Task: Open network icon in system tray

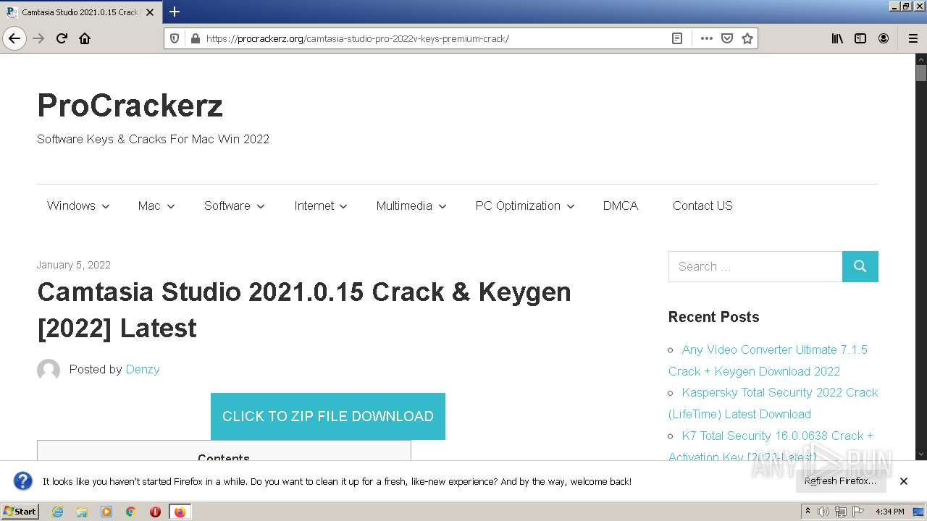Action: click(x=841, y=512)
